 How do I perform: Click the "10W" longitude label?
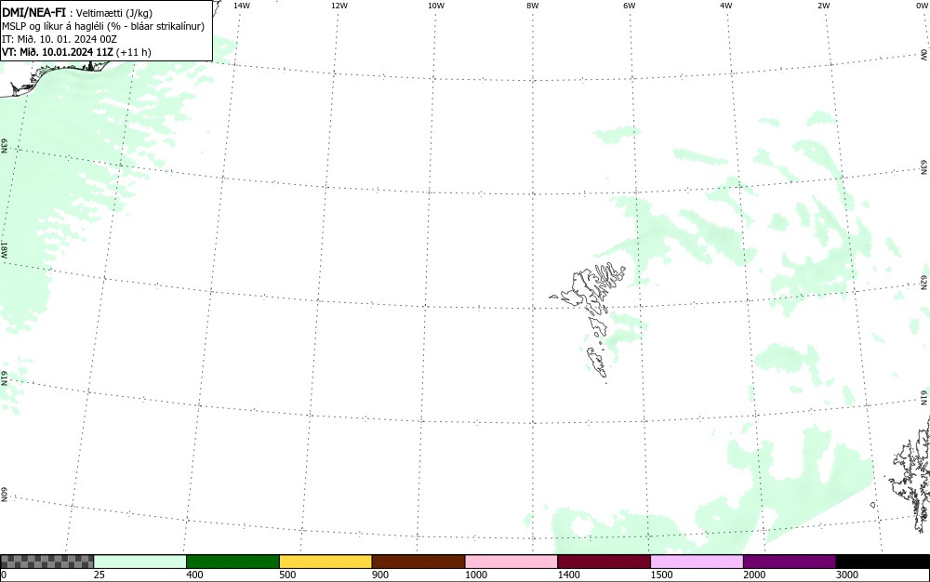coord(436,6)
